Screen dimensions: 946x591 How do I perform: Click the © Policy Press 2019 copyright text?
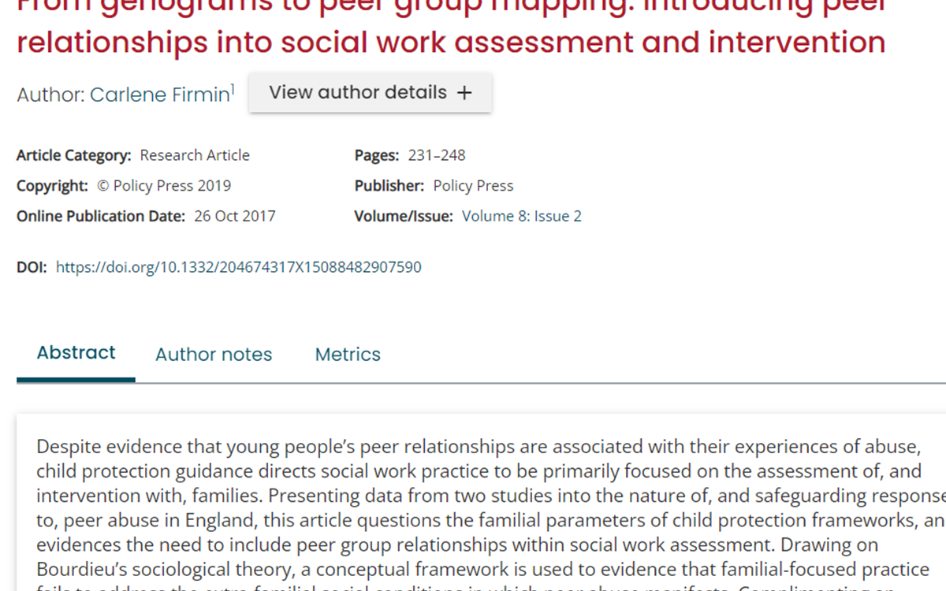(x=164, y=186)
